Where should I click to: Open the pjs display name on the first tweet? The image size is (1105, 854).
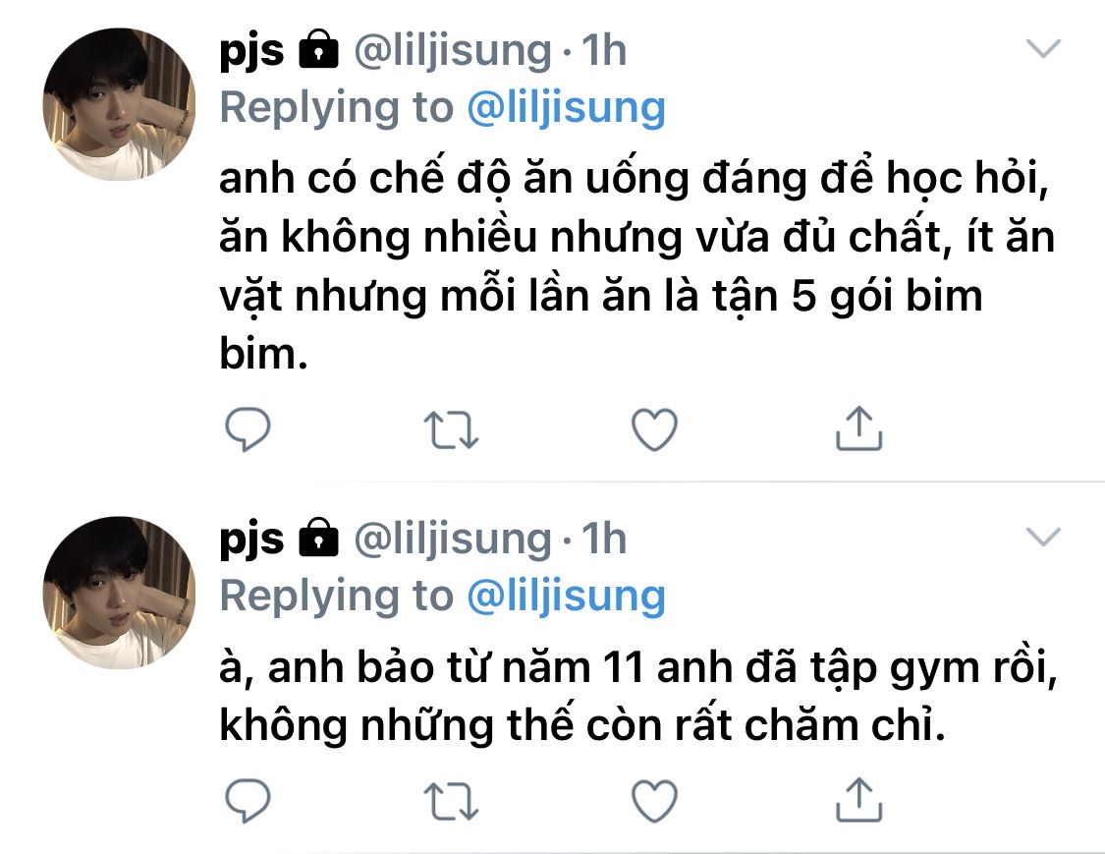(251, 51)
